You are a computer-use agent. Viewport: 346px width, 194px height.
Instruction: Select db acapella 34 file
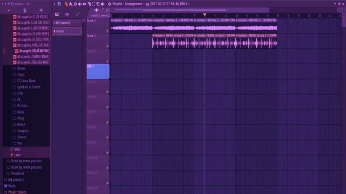pos(31,34)
